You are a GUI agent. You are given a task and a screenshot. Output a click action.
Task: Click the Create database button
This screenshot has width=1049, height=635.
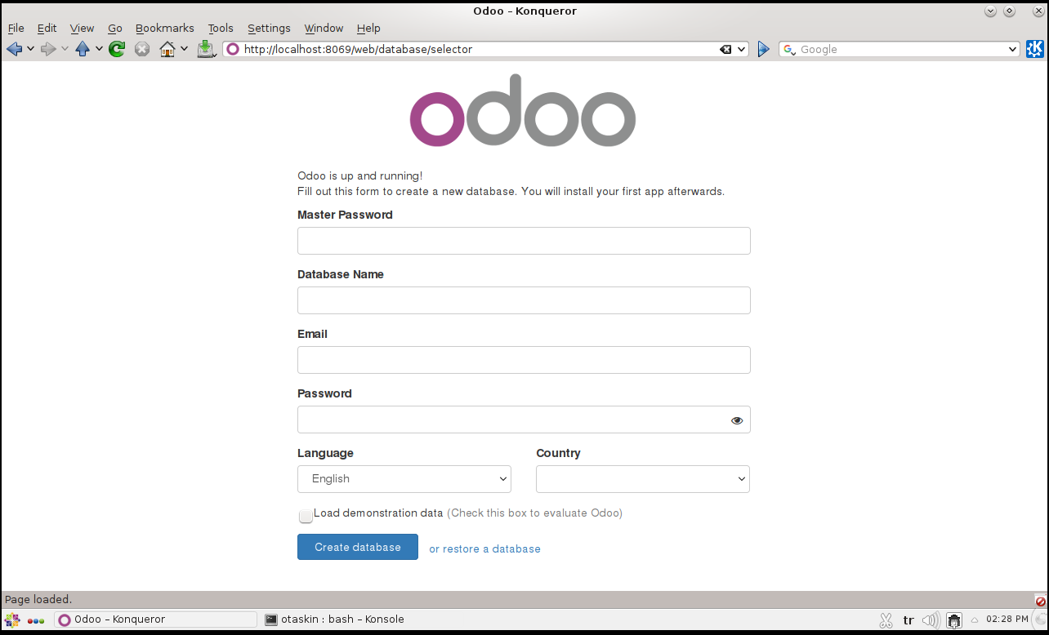pyautogui.click(x=358, y=547)
